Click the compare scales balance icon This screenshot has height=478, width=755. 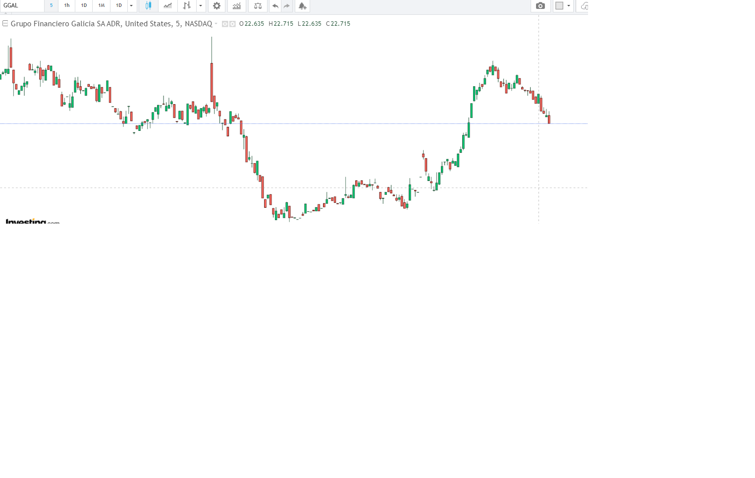[x=258, y=6]
